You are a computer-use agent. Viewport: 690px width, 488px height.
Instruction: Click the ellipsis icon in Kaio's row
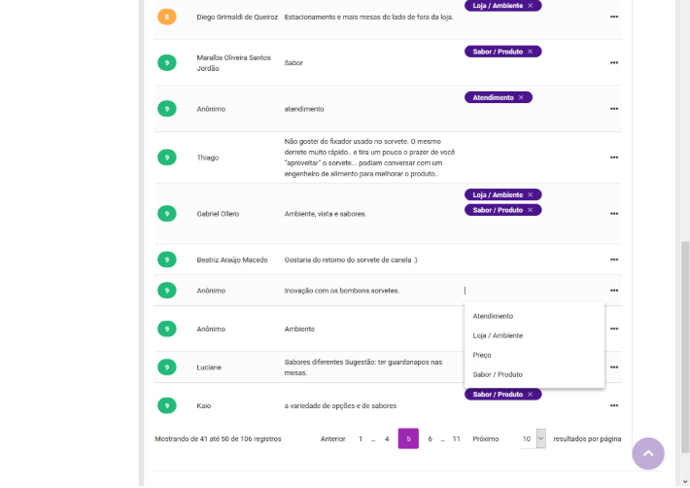[x=613, y=405]
